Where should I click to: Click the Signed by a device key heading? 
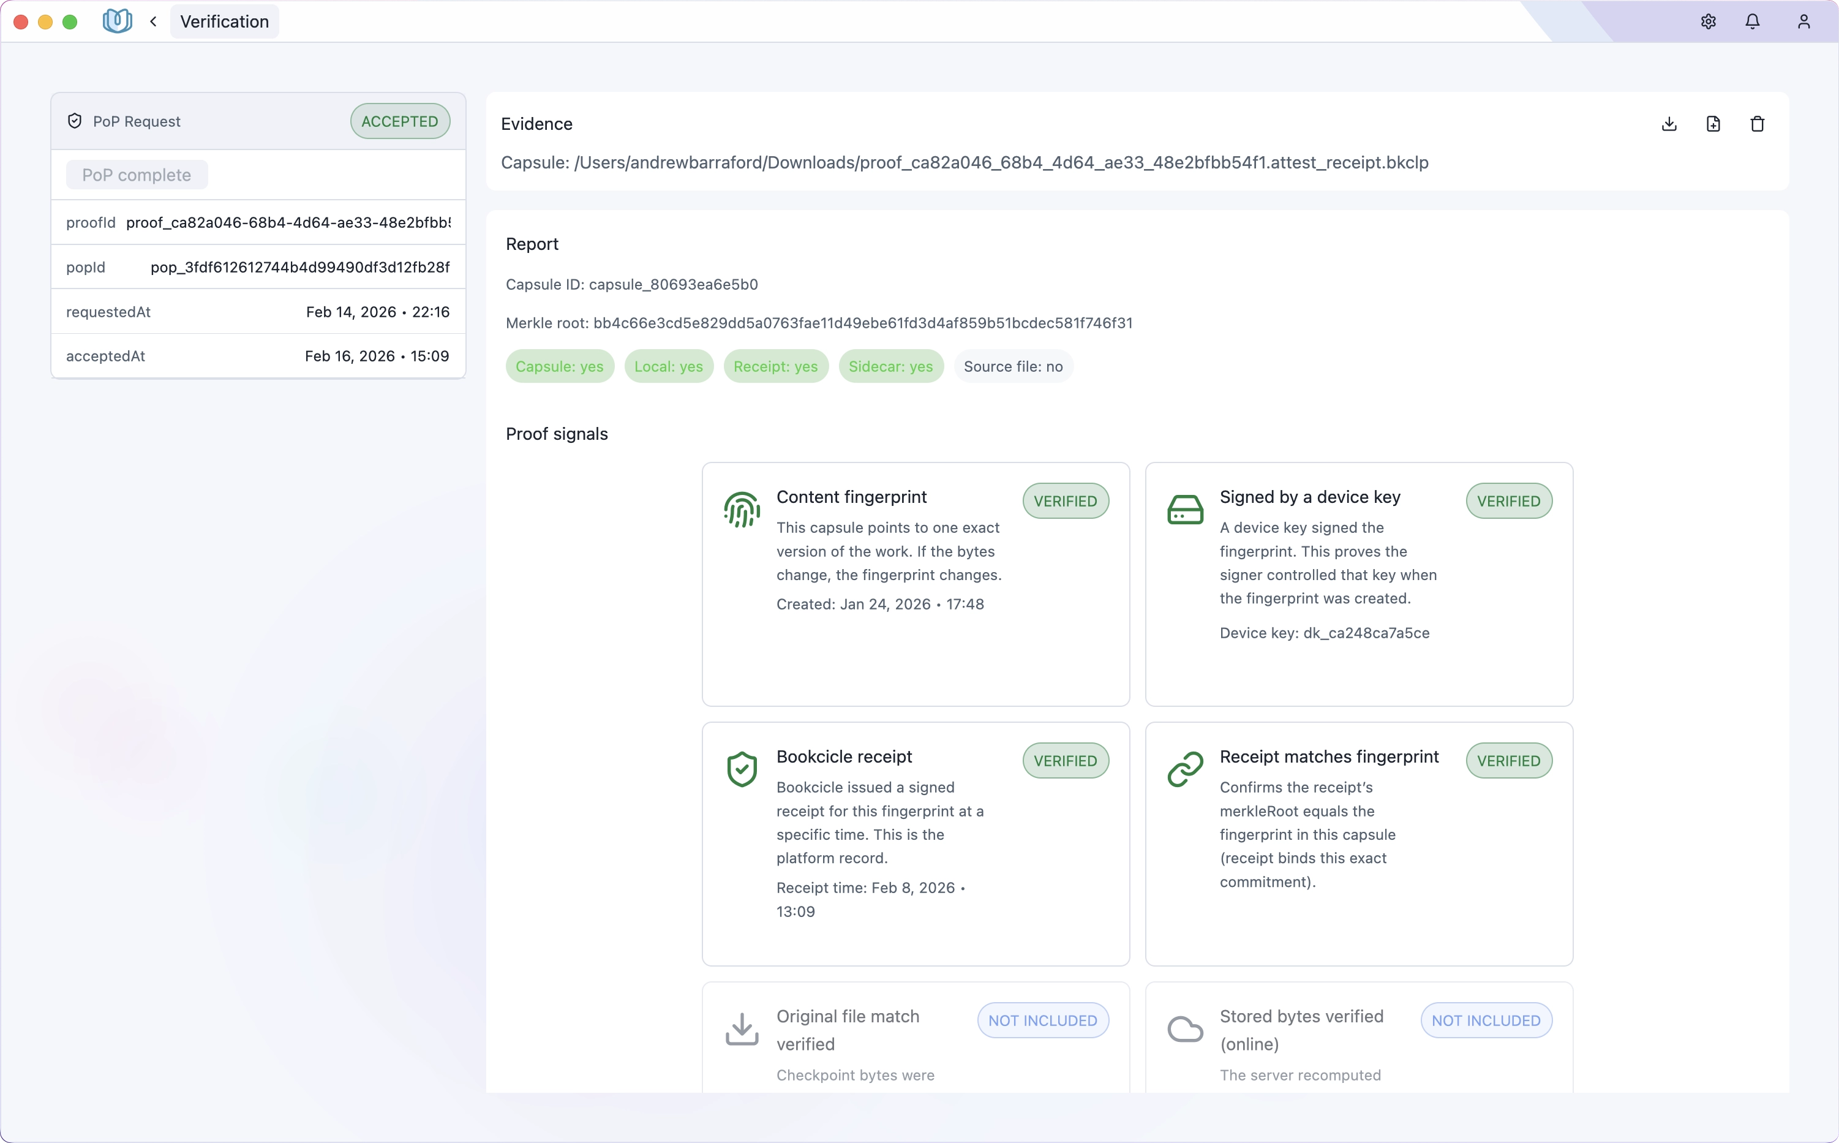click(x=1310, y=497)
